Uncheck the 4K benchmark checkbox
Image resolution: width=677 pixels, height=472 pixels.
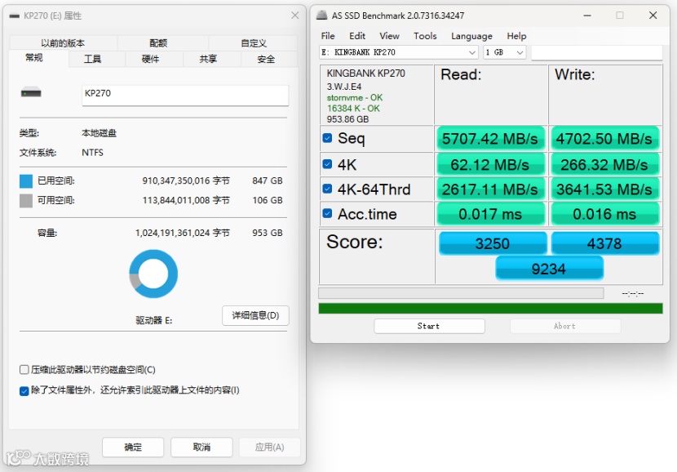327,164
